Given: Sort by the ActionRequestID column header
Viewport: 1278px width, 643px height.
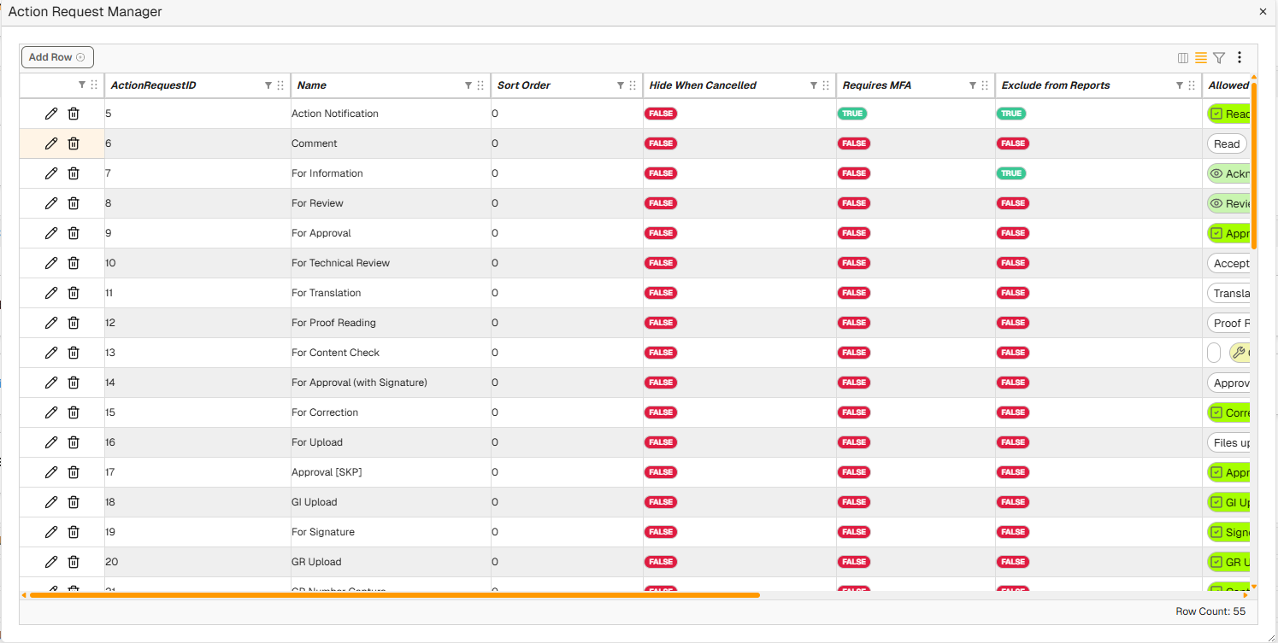Looking at the screenshot, I should [x=154, y=85].
